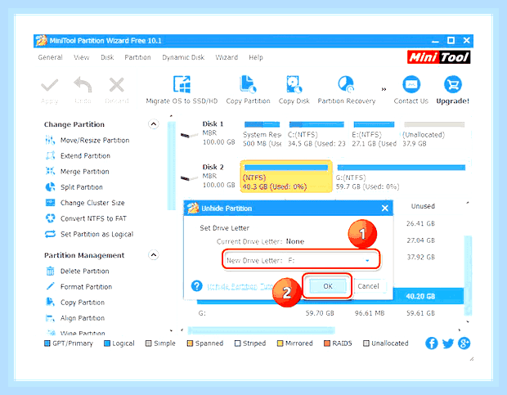The width and height of the screenshot is (507, 395).
Task: Click the partition list vertical scrollbar
Action: pos(468,275)
